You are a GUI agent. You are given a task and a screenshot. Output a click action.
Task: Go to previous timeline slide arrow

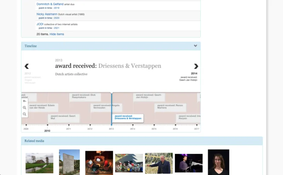click(27, 66)
